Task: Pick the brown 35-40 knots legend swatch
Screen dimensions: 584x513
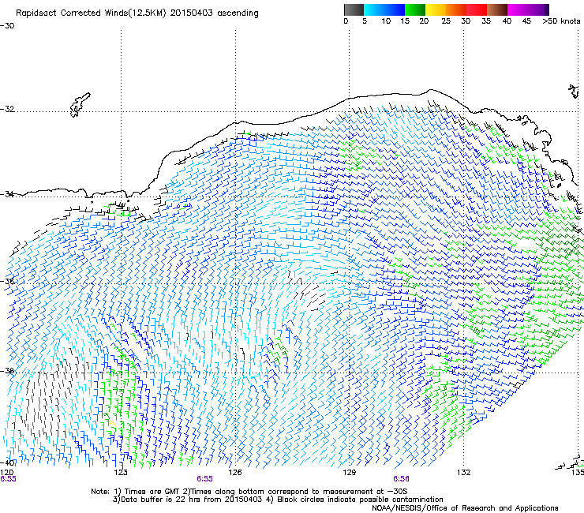Action: click(x=497, y=9)
